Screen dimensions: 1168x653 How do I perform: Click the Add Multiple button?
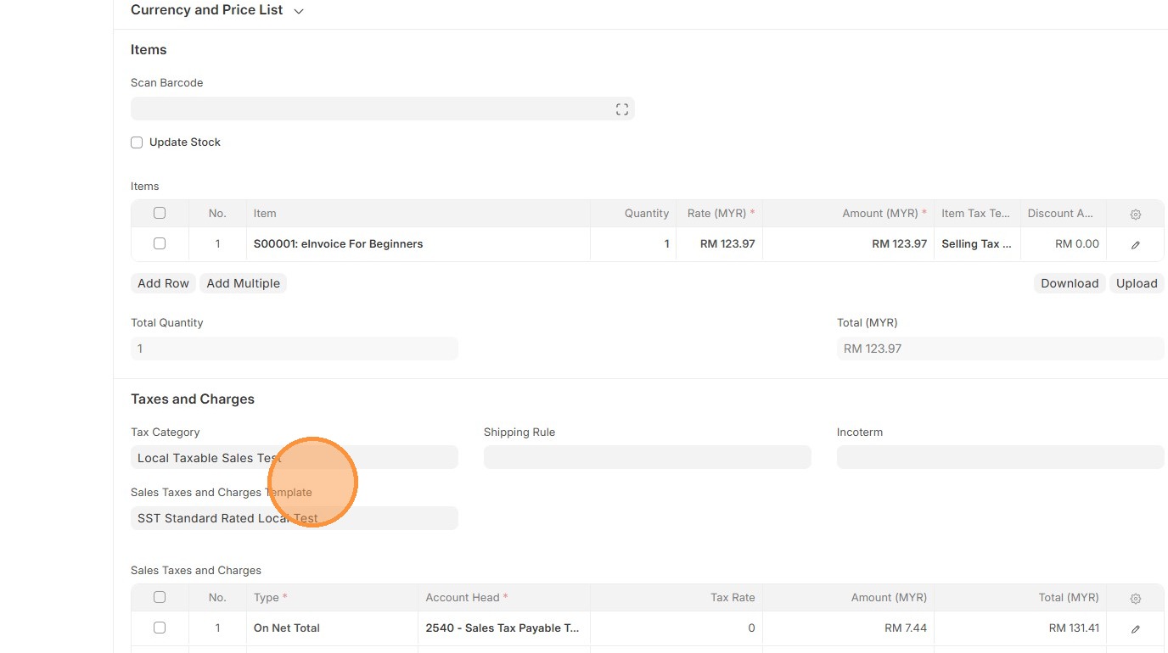(x=243, y=283)
